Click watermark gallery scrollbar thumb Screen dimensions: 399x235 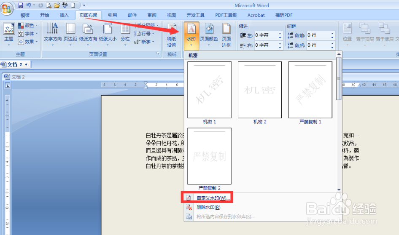coord(339,78)
